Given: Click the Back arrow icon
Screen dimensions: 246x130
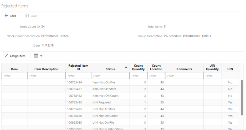Looking at the screenshot, I should point(6,16).
